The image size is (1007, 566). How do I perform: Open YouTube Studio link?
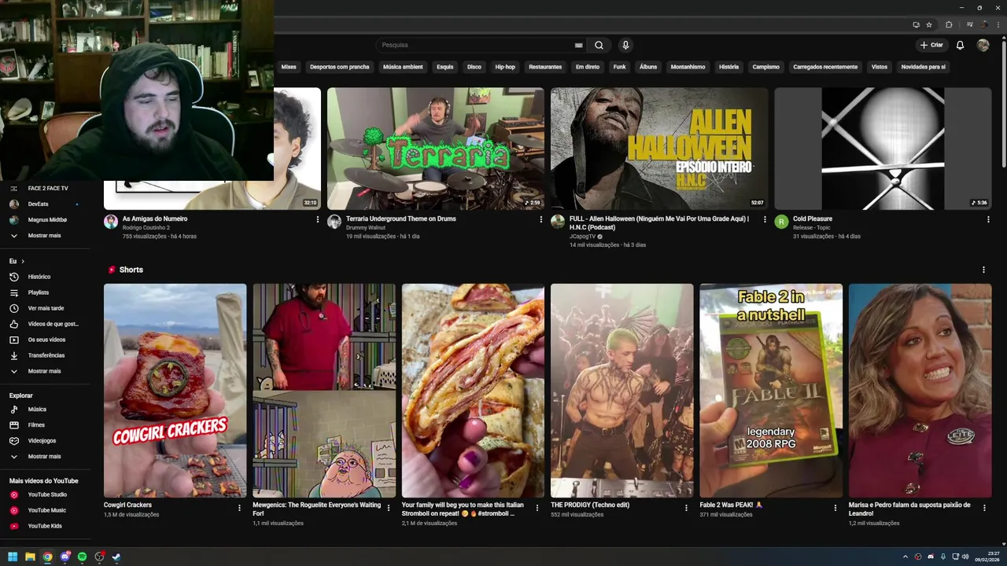click(x=47, y=494)
